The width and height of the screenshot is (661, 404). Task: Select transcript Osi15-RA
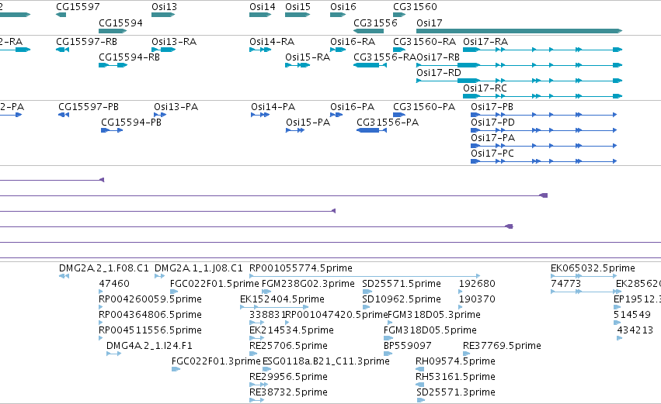click(308, 57)
